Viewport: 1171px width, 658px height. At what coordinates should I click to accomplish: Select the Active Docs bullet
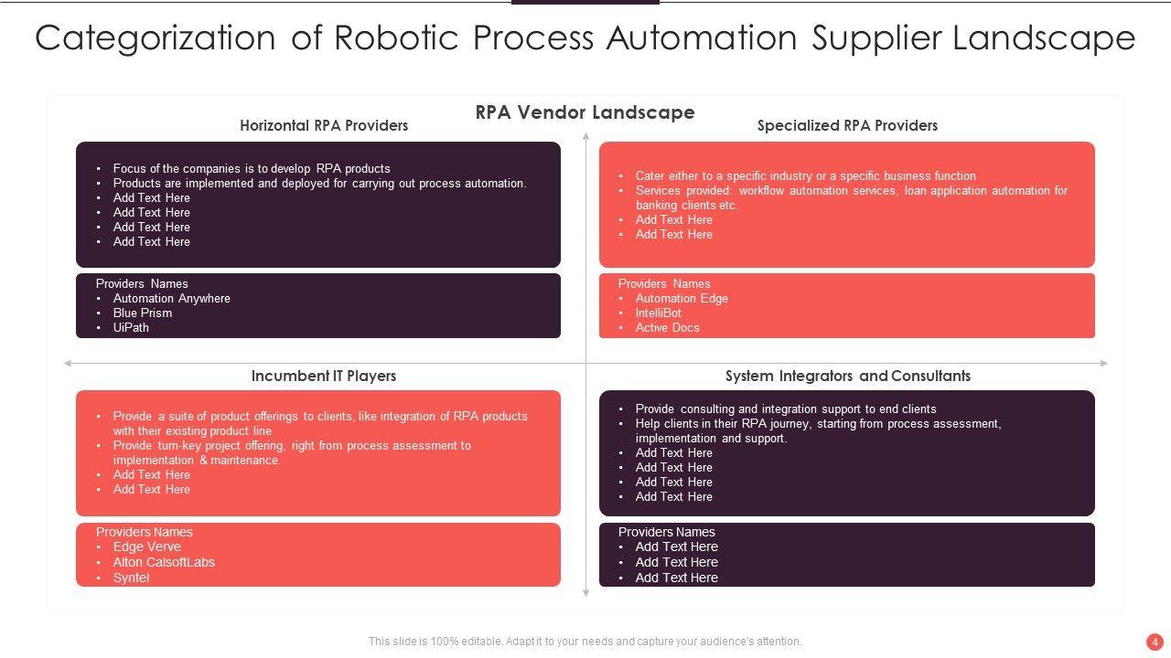tap(667, 327)
